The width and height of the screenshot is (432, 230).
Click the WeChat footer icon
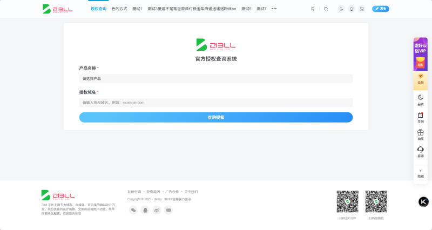click(133, 210)
